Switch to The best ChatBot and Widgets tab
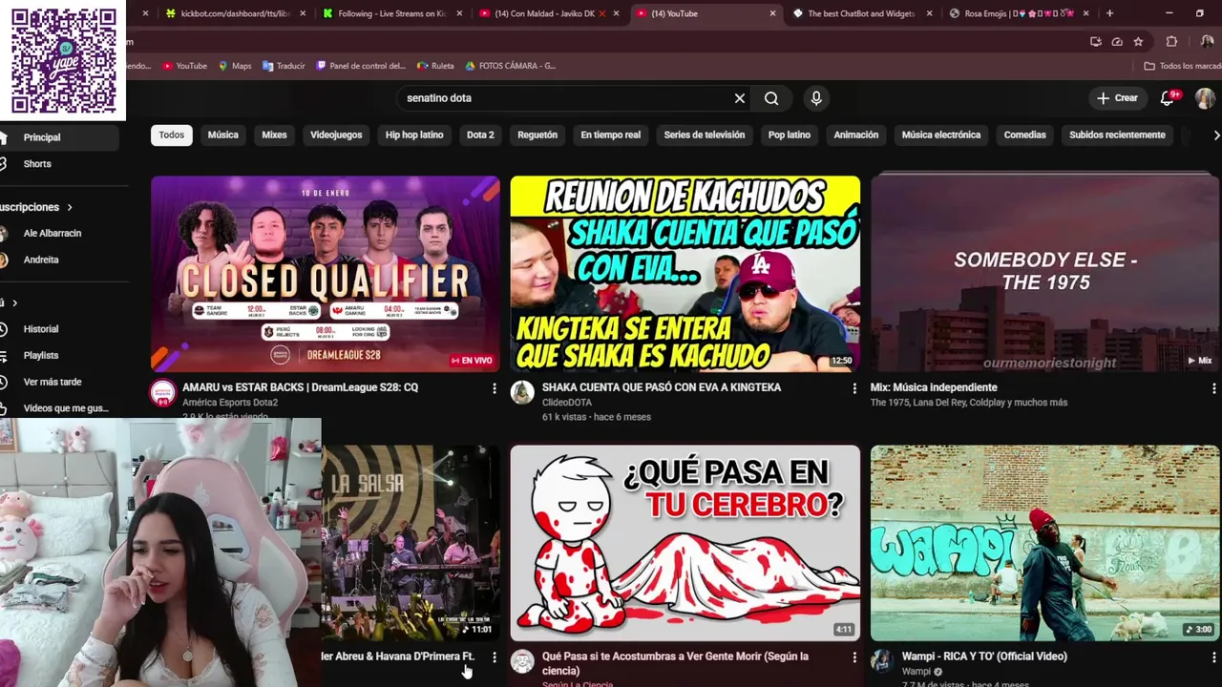Viewport: 1222px width, 687px height. click(860, 13)
